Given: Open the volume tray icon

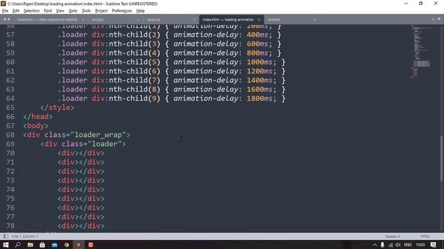Looking at the screenshot, I should 398,245.
